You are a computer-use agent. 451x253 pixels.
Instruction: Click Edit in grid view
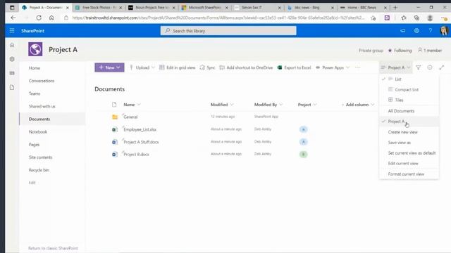[x=177, y=67]
